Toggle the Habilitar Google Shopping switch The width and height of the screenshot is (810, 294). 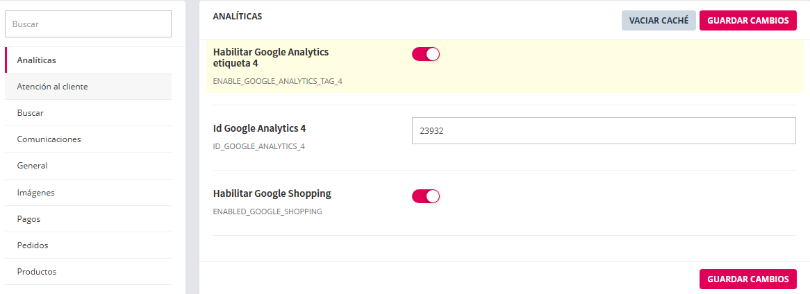[426, 196]
